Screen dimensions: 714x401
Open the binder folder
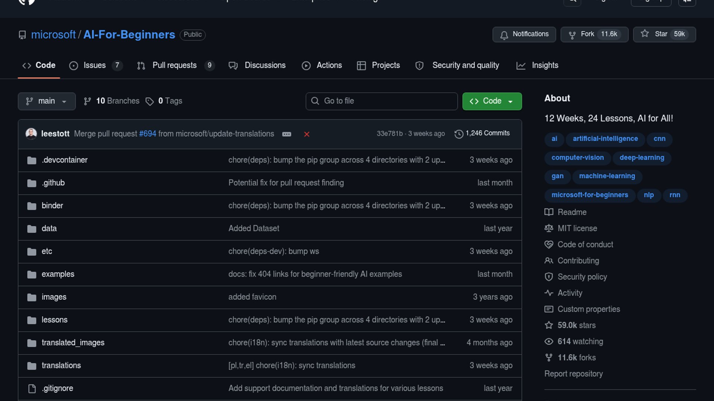[52, 206]
